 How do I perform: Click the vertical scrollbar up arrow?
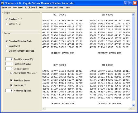click(x=133, y=14)
